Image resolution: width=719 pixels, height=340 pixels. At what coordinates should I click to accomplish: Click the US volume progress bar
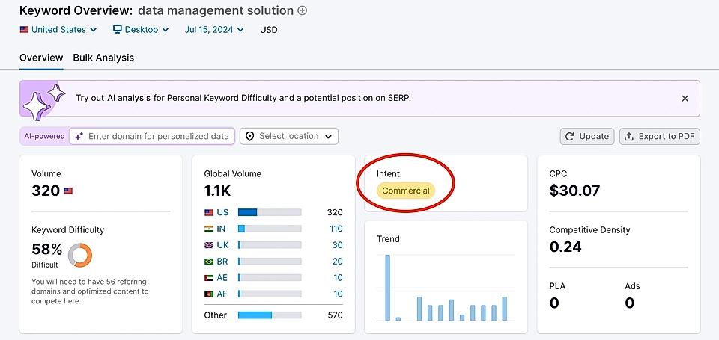click(270, 212)
